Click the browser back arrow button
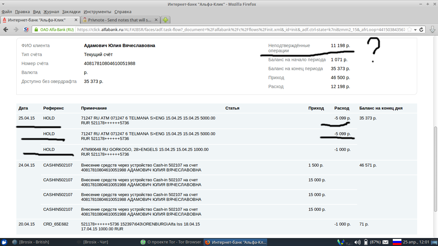Viewport: 438px width, 246px height. pyautogui.click(x=6, y=29)
